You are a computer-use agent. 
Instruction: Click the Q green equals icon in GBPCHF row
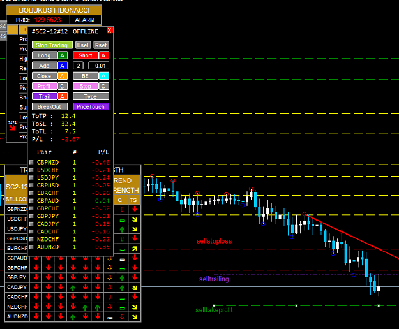(122, 269)
